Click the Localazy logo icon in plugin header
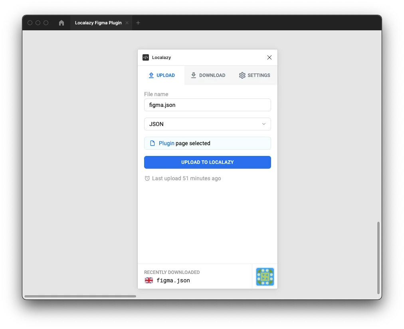 pos(146,57)
